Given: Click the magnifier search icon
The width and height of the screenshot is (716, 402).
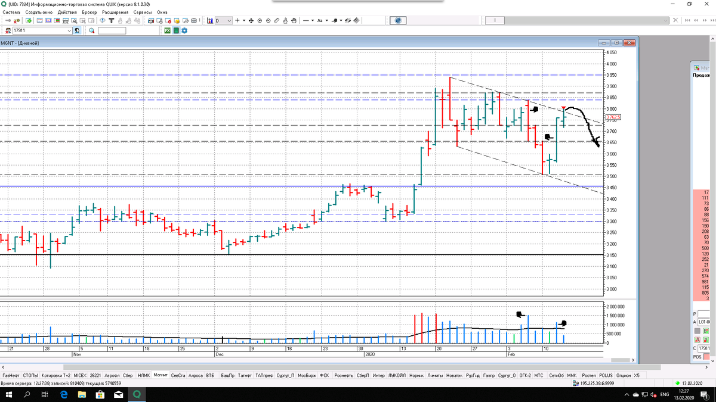Looking at the screenshot, I should click(x=92, y=30).
